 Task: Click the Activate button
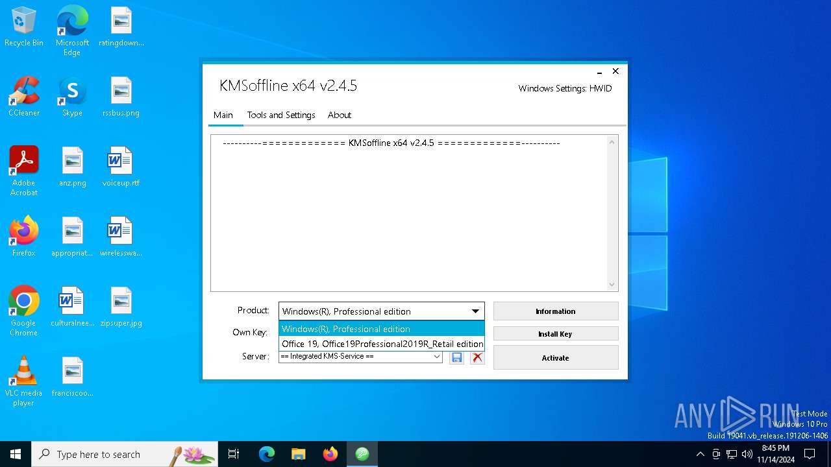(556, 358)
